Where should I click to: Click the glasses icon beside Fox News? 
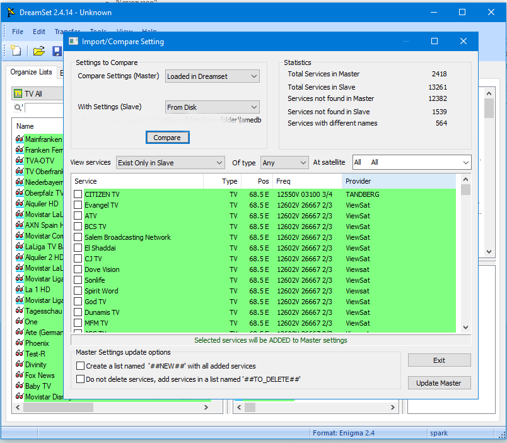[20, 375]
